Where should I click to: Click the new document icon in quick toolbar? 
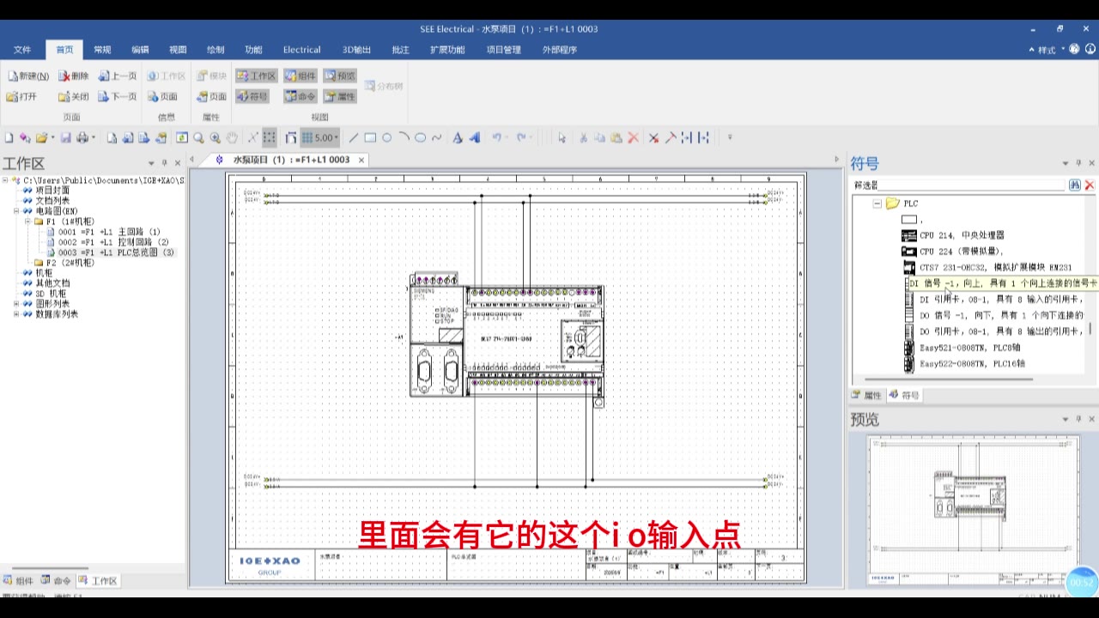pyautogui.click(x=9, y=137)
